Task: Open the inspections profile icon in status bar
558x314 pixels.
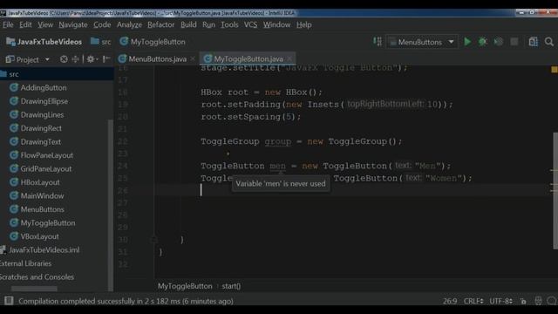Action: pyautogui.click(x=538, y=301)
